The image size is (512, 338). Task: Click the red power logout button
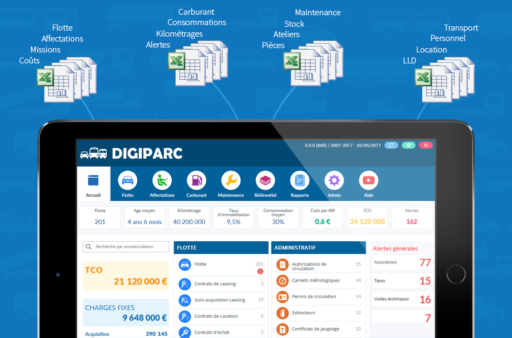(x=426, y=145)
